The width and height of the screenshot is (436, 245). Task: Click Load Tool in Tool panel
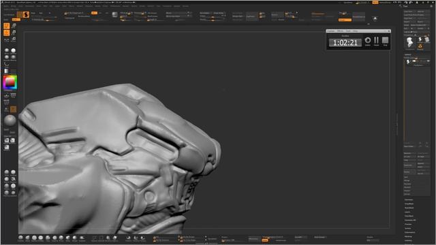[x=410, y=12]
